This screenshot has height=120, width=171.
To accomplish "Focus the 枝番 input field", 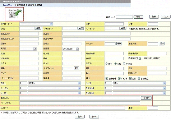I will click(153, 24).
